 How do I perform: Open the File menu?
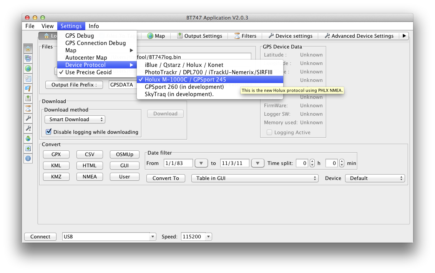[x=30, y=26]
